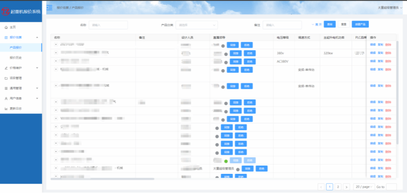The image size is (407, 193).
Task: Click gray status dot in 380v row
Action: coord(226,54)
